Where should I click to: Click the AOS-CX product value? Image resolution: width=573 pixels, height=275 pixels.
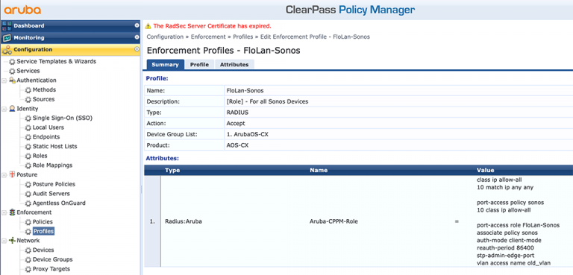237,145
